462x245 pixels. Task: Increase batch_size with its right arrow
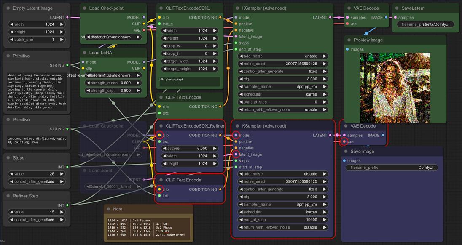pyautogui.click(x=62, y=40)
